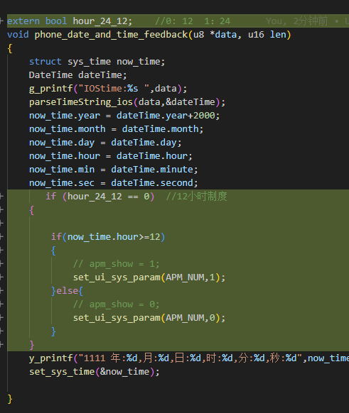Click the 'now_time.year = dateTime.year+2000' line
This screenshot has width=349, height=413.
(x=124, y=116)
